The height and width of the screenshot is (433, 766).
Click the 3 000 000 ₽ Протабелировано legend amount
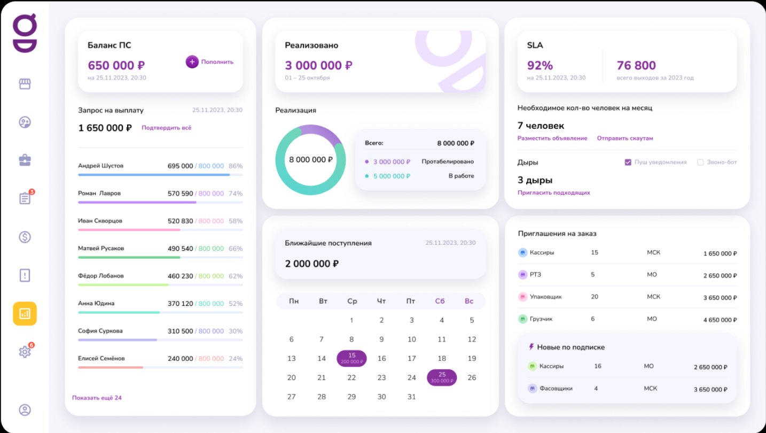(392, 161)
